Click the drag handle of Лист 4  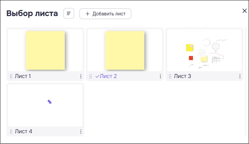11,132
